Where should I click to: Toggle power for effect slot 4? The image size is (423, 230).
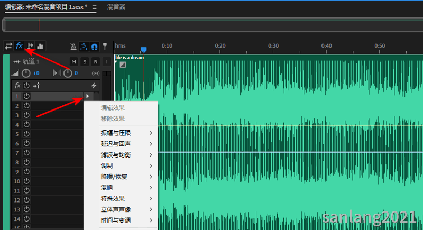pyautogui.click(x=26, y=124)
